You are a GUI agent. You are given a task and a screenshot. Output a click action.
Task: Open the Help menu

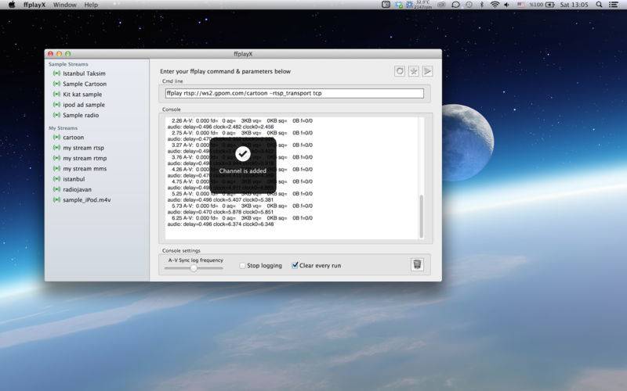point(91,5)
